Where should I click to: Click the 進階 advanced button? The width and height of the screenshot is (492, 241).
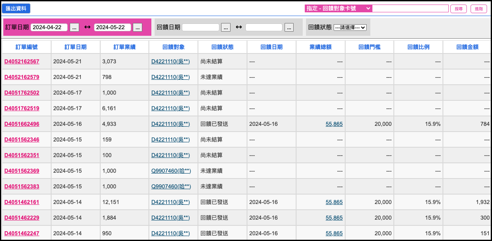[479, 9]
